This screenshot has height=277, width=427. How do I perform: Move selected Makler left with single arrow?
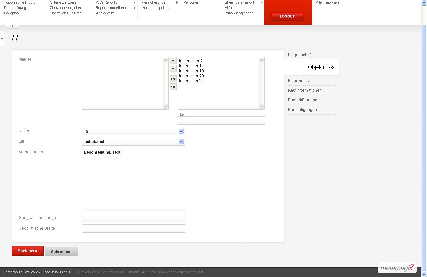click(x=173, y=69)
